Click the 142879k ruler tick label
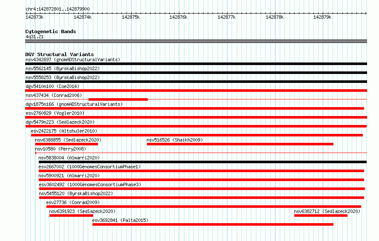The width and height of the screenshot is (379, 241). [322, 17]
